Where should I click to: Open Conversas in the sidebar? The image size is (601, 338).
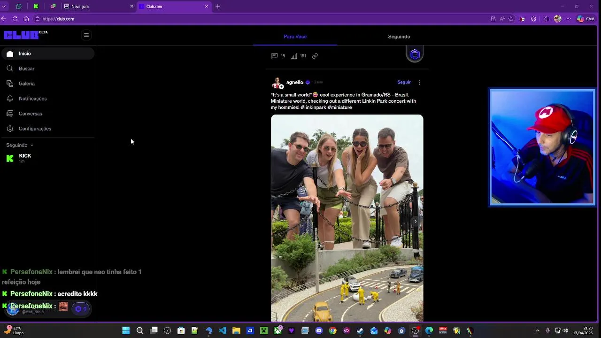[48, 114]
